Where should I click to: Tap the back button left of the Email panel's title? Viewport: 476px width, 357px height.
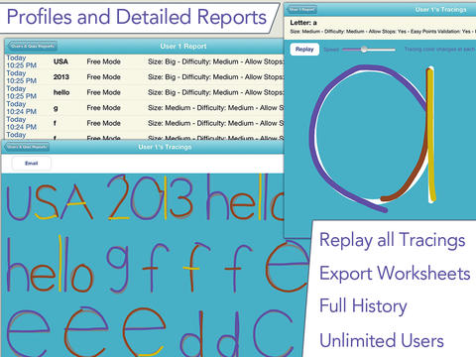[27, 147]
